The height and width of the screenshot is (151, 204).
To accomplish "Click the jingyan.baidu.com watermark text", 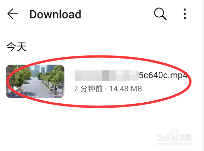I will [174, 144].
